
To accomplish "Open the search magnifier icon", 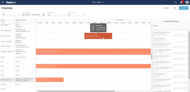I will click(176, 2).
